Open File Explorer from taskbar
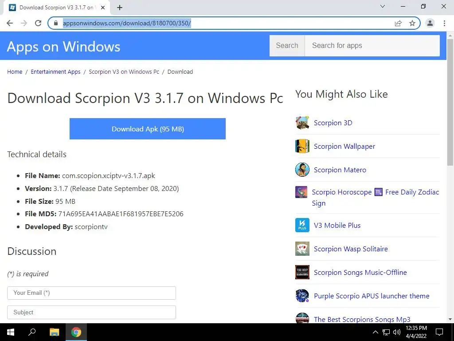 [x=54, y=332]
